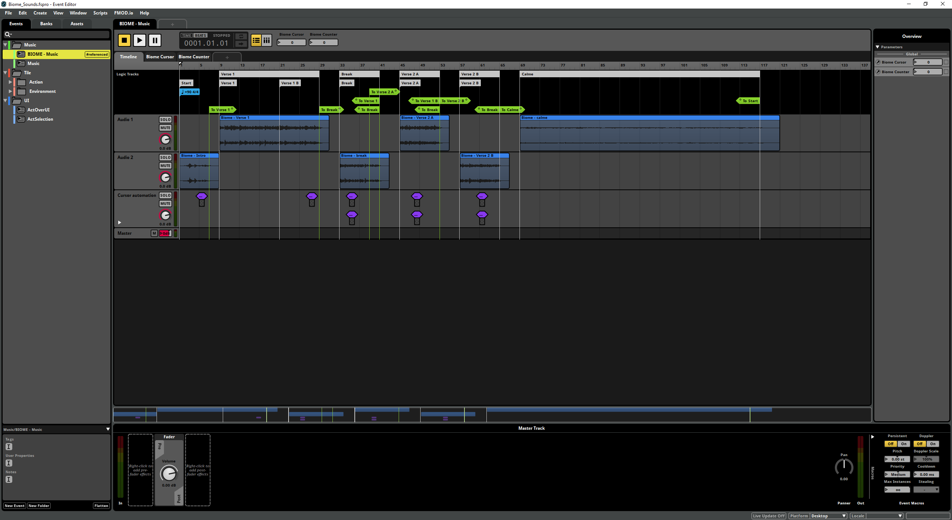Screen dimensions: 952x520
Task: Open the Scripts menu
Action: [x=100, y=13]
